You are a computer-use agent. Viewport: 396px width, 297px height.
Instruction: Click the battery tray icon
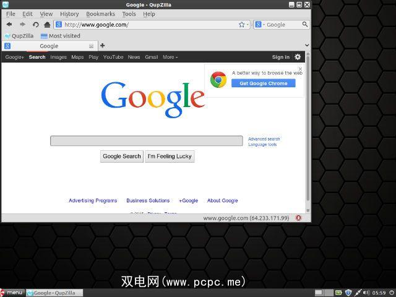click(x=338, y=293)
